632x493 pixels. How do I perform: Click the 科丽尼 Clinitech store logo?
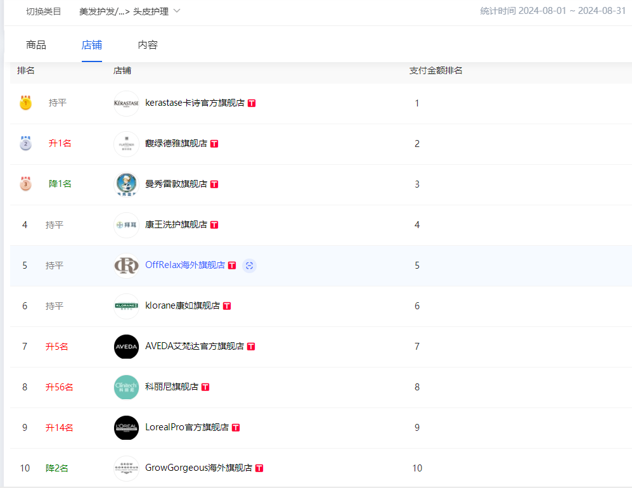coord(127,387)
